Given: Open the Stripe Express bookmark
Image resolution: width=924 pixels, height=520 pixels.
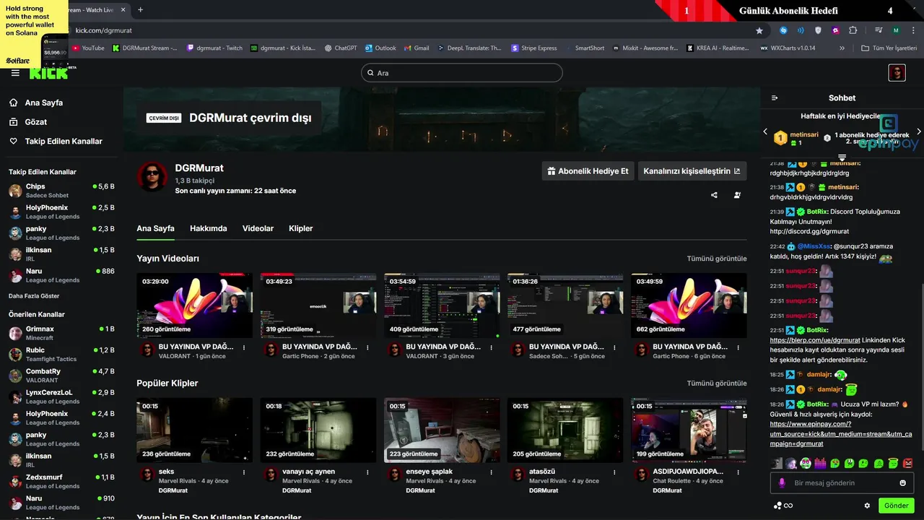Looking at the screenshot, I should point(533,48).
